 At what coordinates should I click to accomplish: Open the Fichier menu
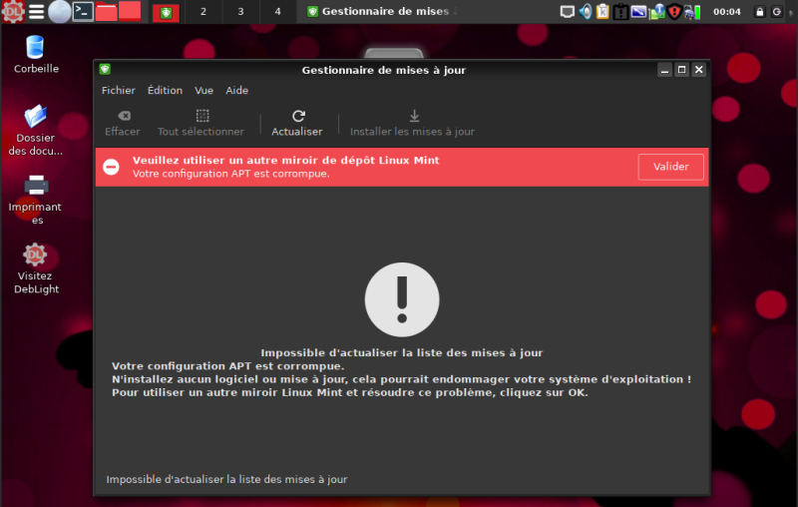tap(118, 91)
